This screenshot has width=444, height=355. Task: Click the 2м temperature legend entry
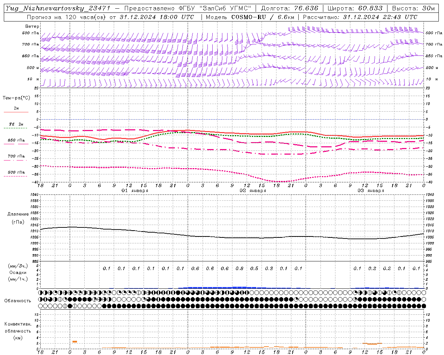point(16,109)
